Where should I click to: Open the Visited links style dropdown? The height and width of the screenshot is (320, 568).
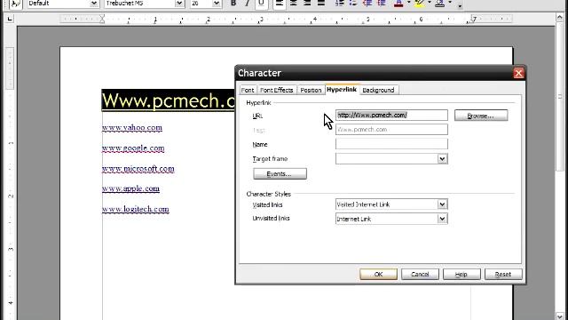tap(442, 204)
